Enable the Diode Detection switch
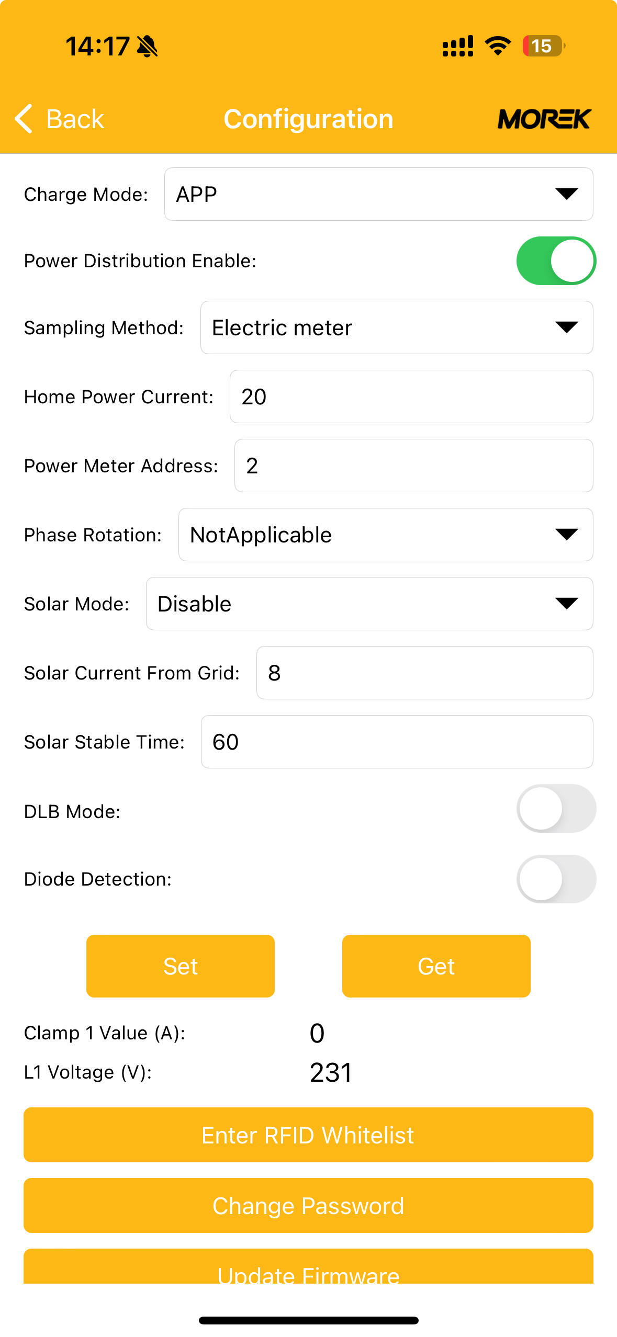The image size is (617, 1337). coord(556,879)
